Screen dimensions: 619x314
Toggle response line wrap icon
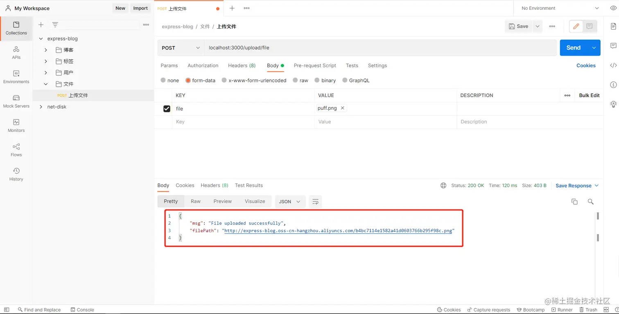(315, 201)
